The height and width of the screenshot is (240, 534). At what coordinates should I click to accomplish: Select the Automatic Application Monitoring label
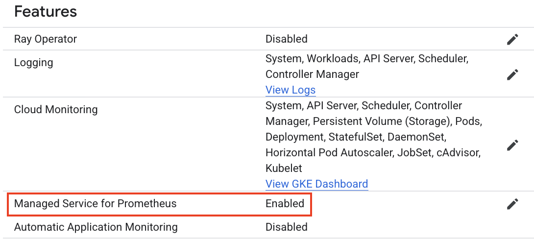pyautogui.click(x=96, y=227)
